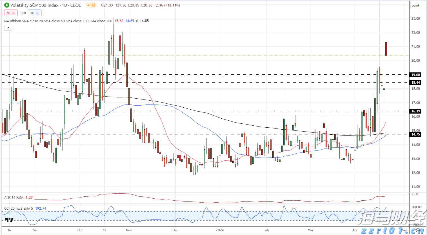Click the market status sun icon
This screenshot has height=235, width=427.
point(88,5)
